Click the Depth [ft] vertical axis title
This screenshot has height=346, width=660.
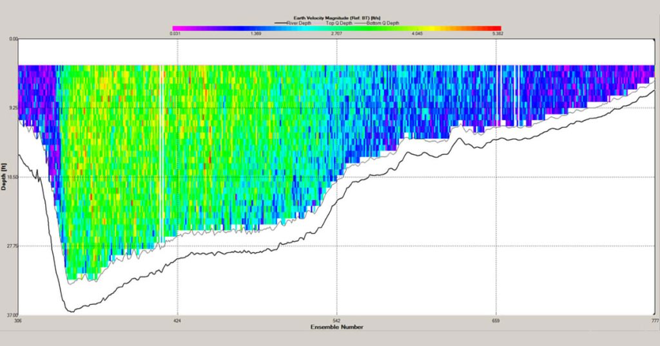5,177
